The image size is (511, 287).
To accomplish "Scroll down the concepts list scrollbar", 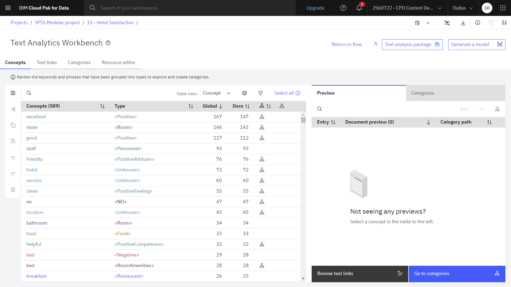I will pyautogui.click(x=303, y=278).
